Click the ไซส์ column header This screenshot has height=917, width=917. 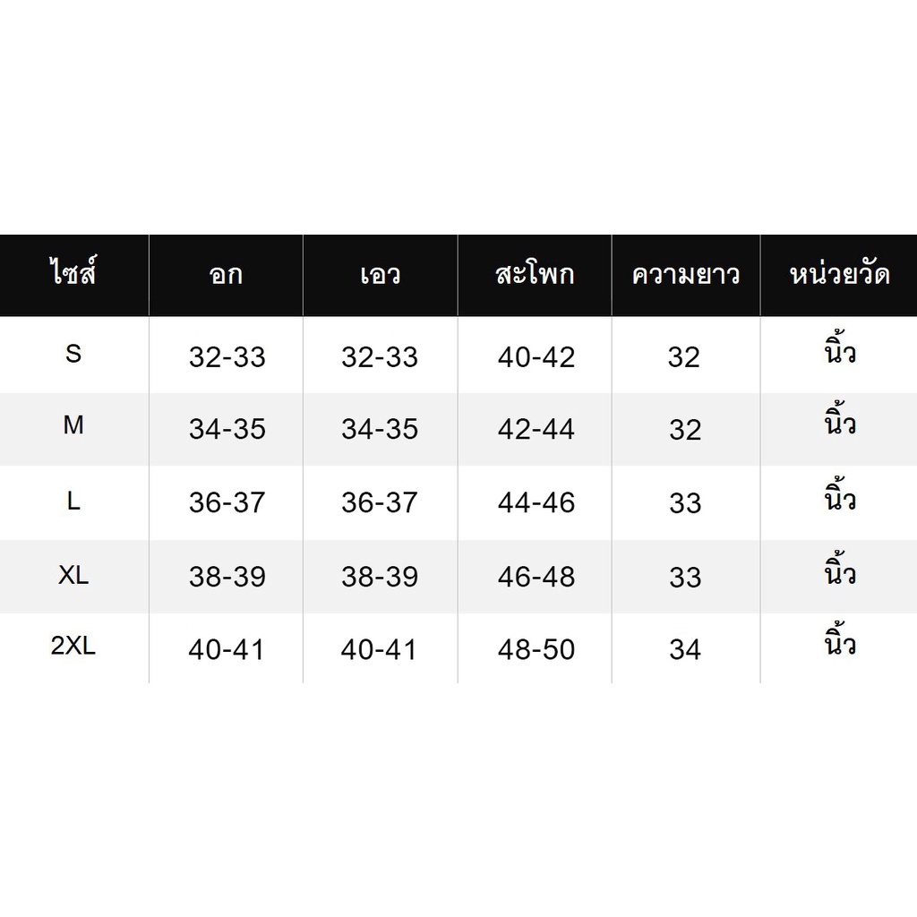[73, 272]
